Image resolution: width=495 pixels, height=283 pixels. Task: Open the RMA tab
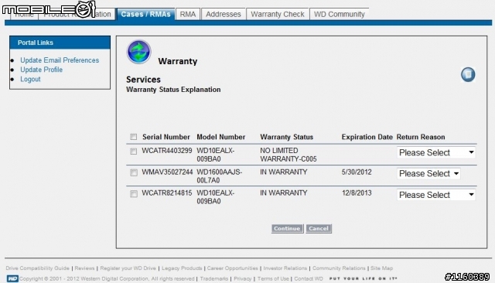[x=188, y=14]
